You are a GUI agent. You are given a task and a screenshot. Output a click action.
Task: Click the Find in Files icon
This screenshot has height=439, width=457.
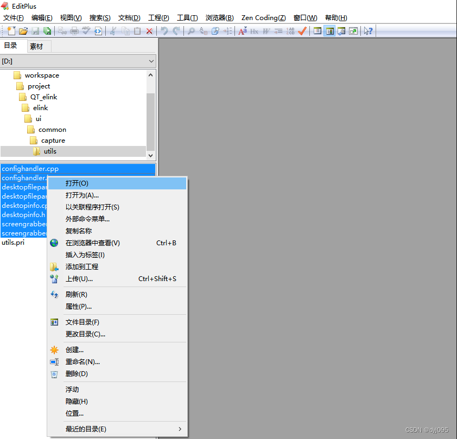(215, 30)
